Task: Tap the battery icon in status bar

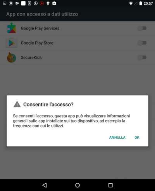Action: point(141,3)
